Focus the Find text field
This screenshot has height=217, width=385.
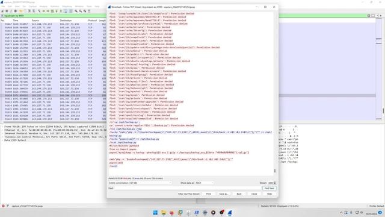[188, 188]
